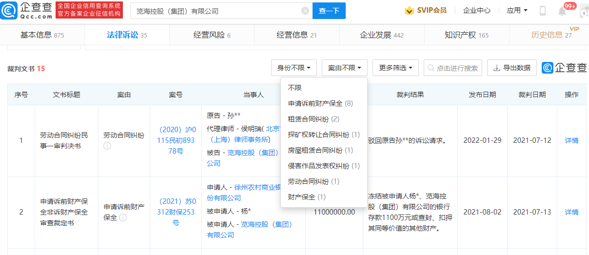Click info icon beside 劳动合同纠纷 in row 1
This screenshot has height=255, width=589.
(107, 146)
